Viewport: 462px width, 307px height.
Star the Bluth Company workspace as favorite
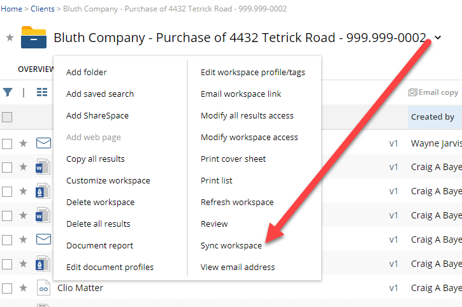[10, 38]
